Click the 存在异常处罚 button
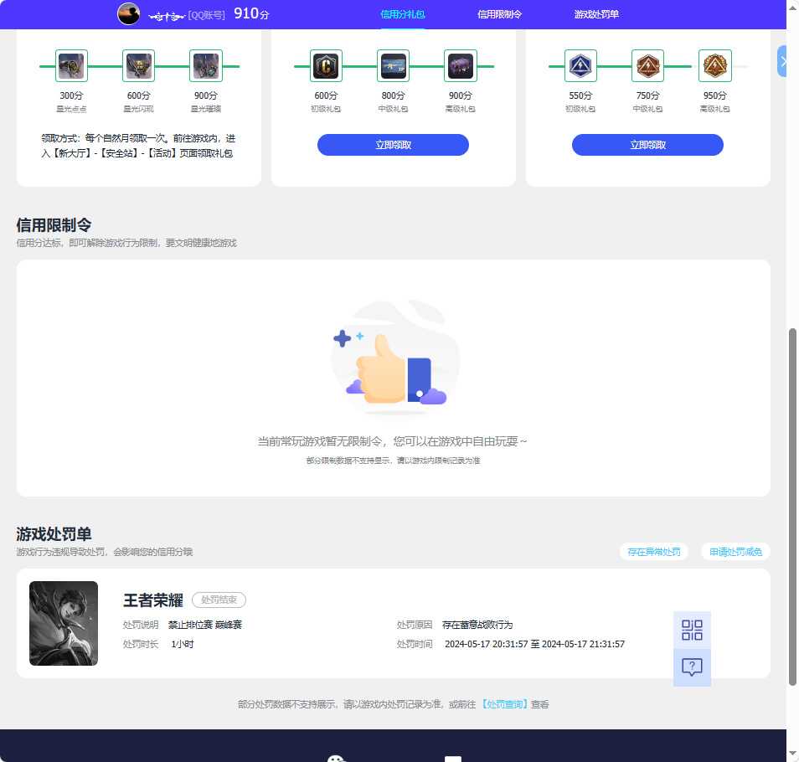 (x=654, y=552)
